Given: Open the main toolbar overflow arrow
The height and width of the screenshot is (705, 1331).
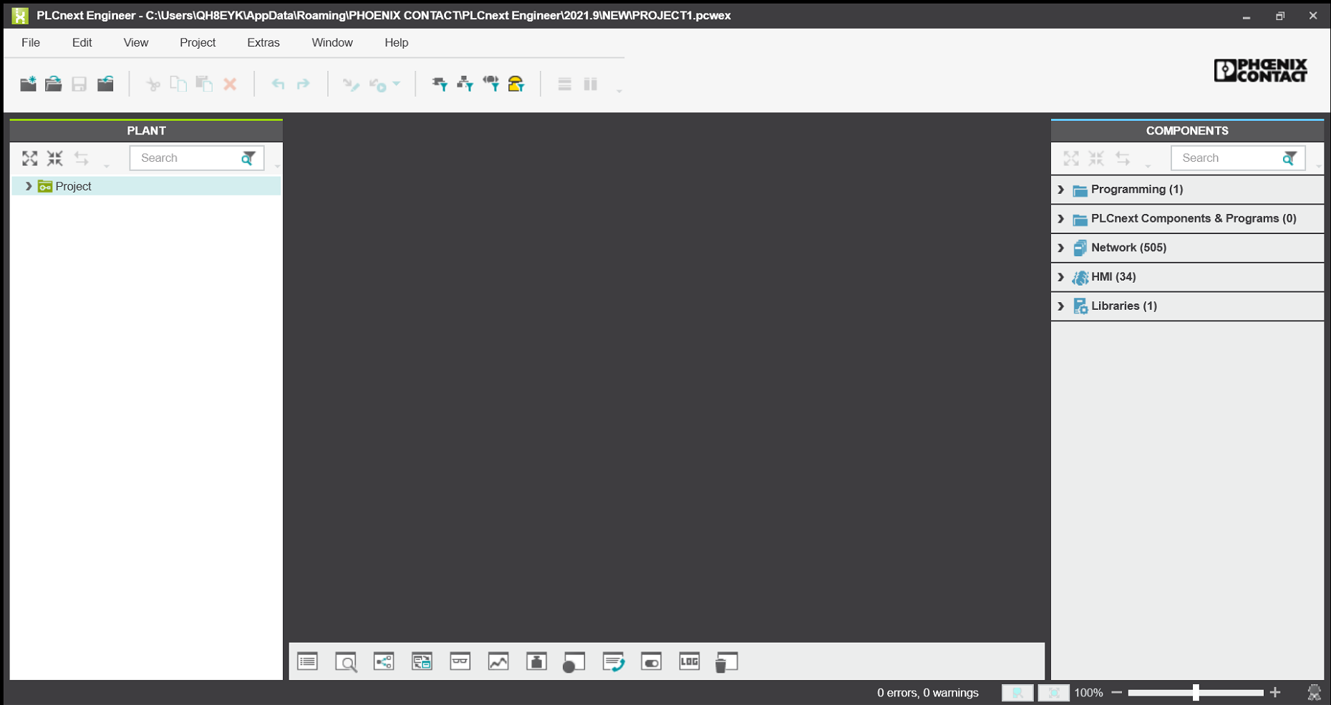Looking at the screenshot, I should [619, 91].
